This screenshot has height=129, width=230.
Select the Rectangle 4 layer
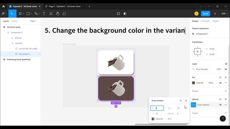tap(24, 54)
